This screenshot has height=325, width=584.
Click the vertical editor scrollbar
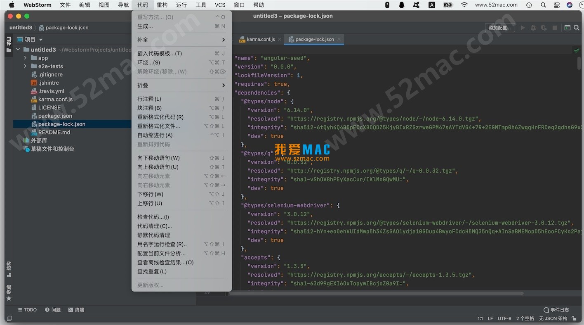tap(579, 63)
